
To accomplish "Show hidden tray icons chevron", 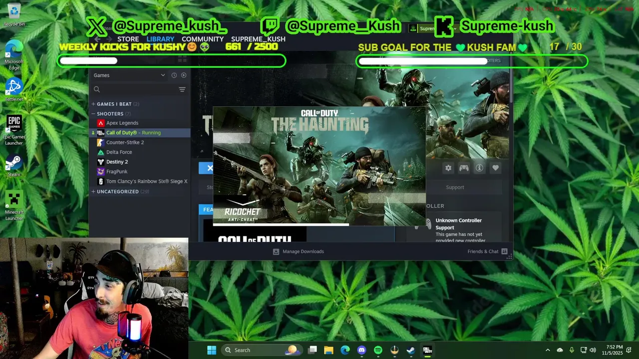I will [548, 350].
